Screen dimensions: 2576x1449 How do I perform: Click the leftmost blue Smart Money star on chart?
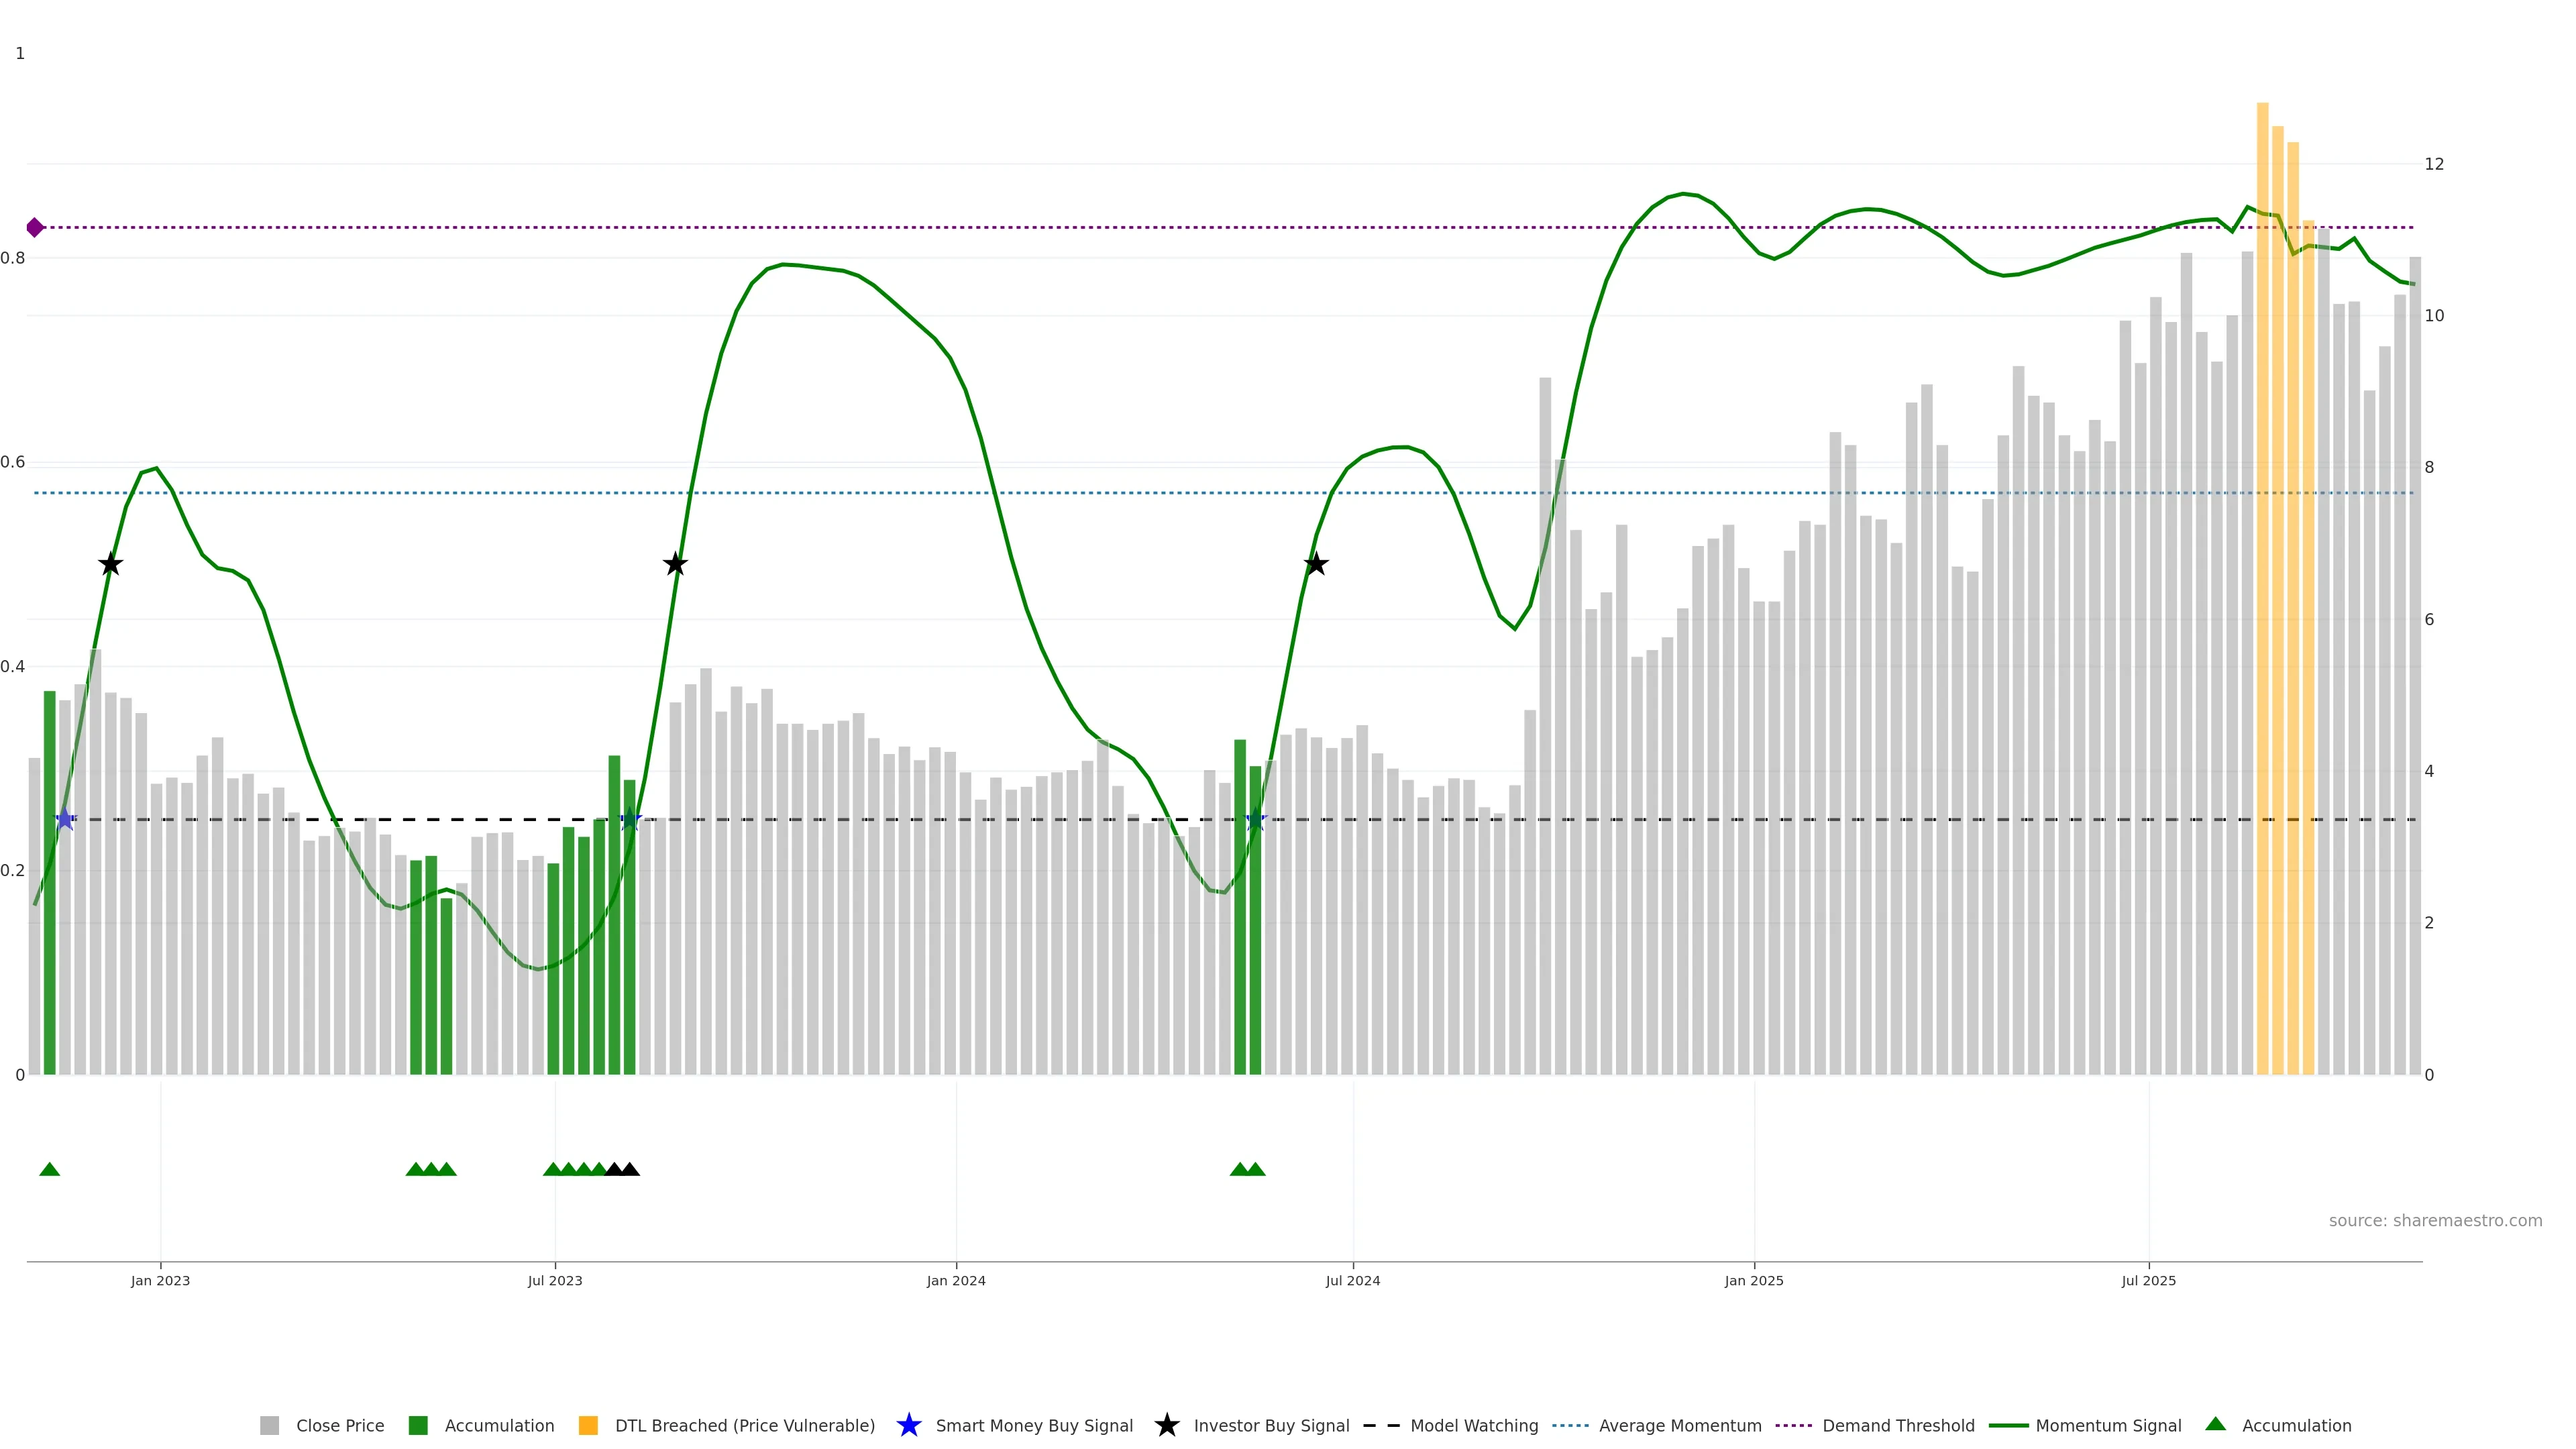coord(65,820)
